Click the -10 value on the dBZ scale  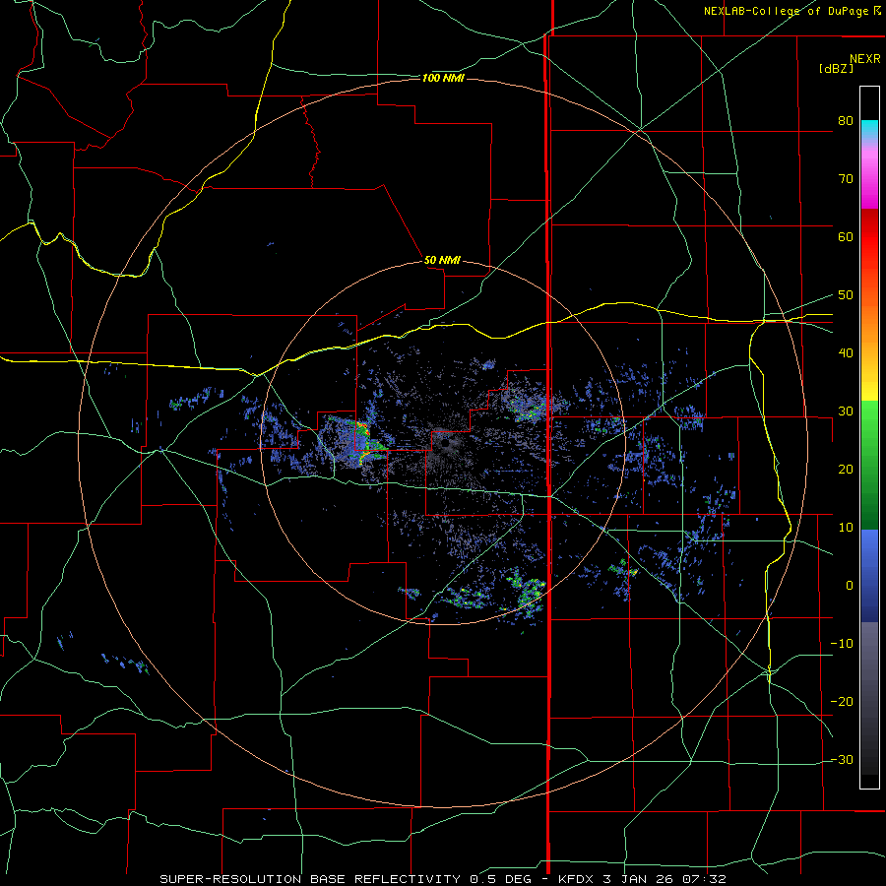pyautogui.click(x=842, y=644)
